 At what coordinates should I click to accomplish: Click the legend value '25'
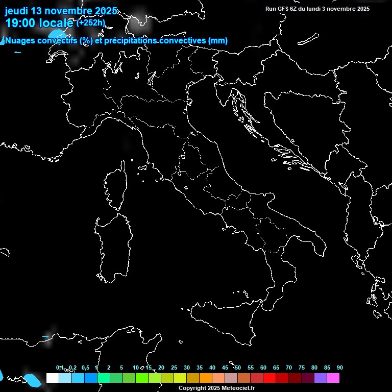[x=174, y=367]
